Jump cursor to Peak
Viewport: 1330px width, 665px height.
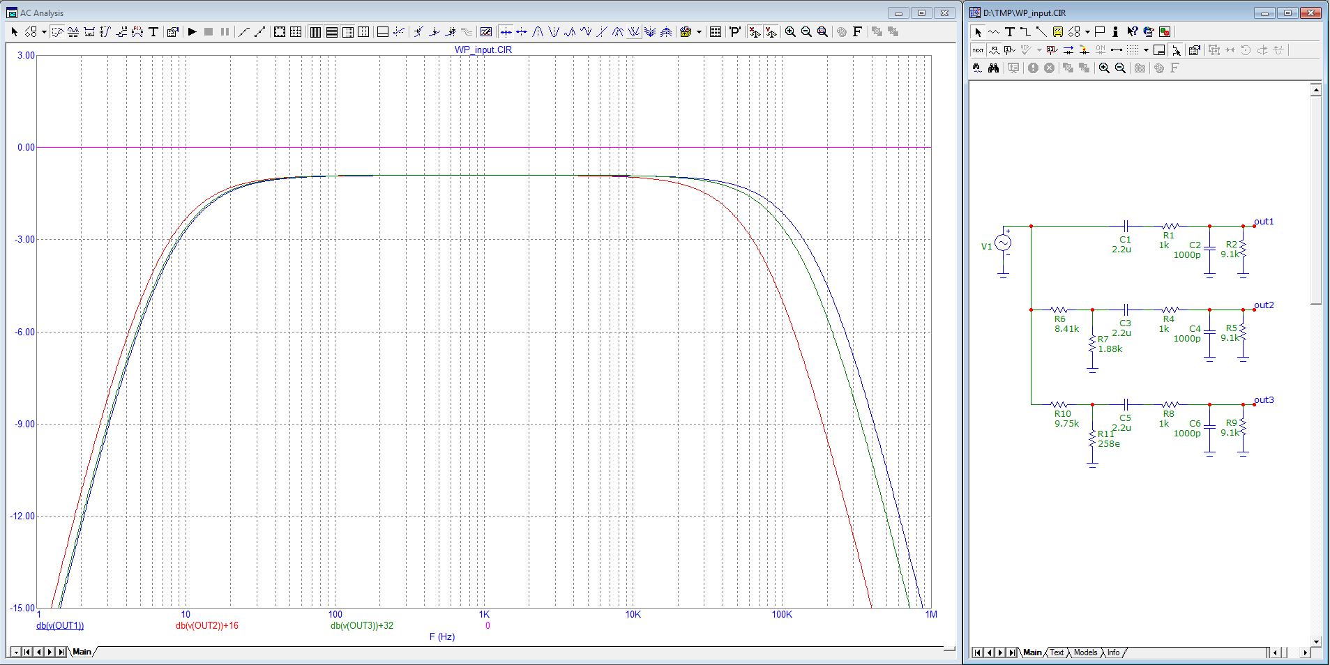[x=538, y=31]
